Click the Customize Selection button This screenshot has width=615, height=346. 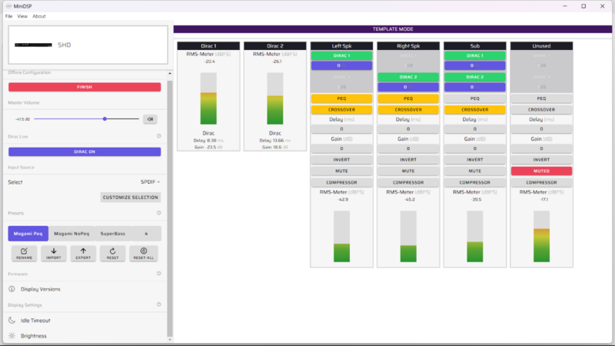pyautogui.click(x=131, y=198)
